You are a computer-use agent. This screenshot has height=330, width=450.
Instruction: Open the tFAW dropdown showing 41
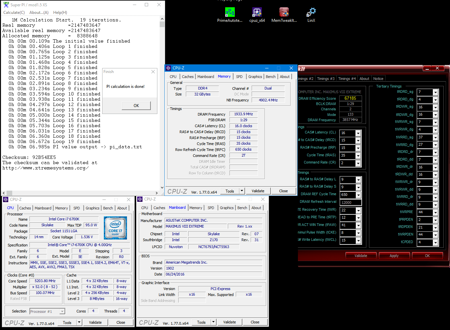tap(358, 225)
